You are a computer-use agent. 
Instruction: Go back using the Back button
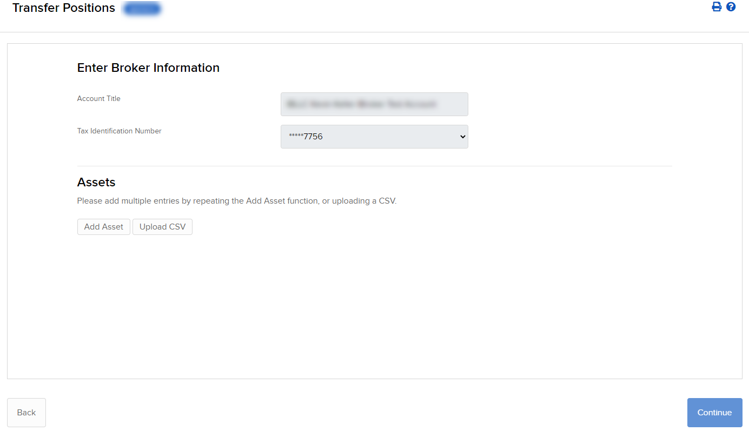click(26, 412)
